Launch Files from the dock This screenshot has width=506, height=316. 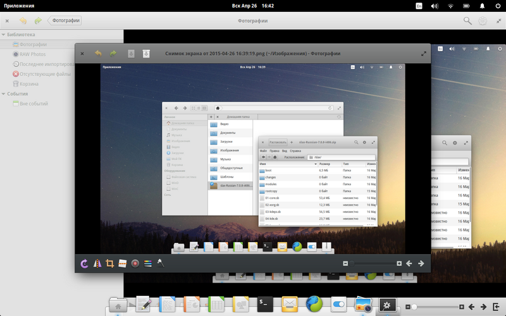pos(118,305)
